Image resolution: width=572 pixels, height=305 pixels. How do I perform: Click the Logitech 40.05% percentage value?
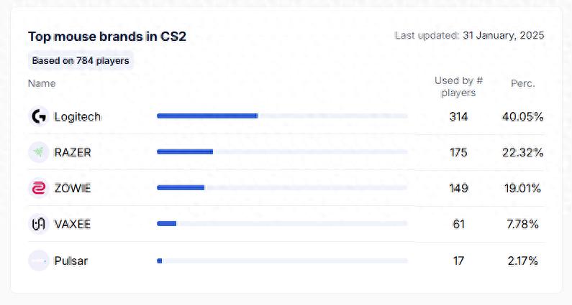pyautogui.click(x=522, y=116)
